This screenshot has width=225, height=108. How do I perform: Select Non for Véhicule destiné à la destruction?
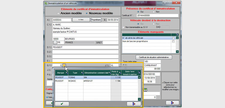pyautogui.click(x=154, y=24)
